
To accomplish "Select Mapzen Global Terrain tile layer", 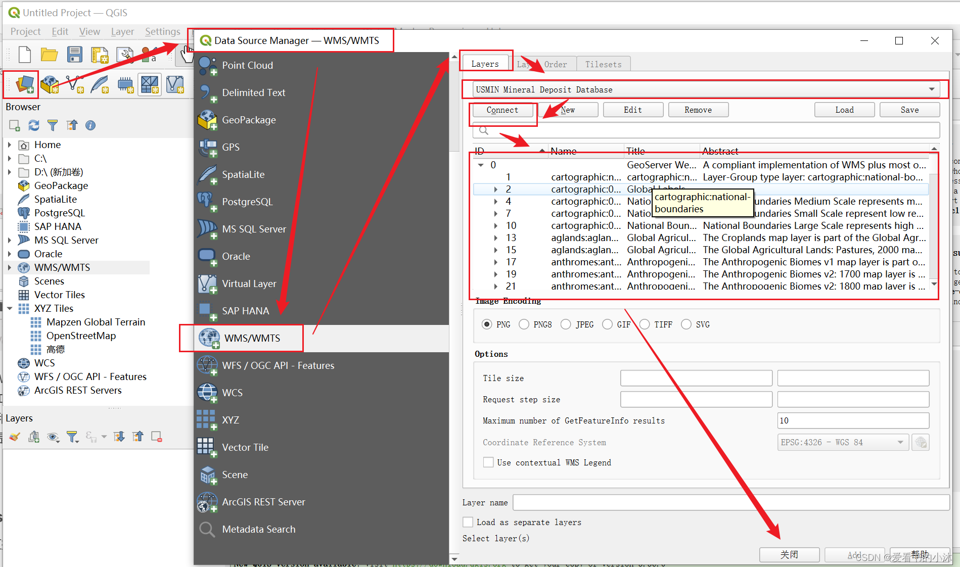I will tap(96, 322).
